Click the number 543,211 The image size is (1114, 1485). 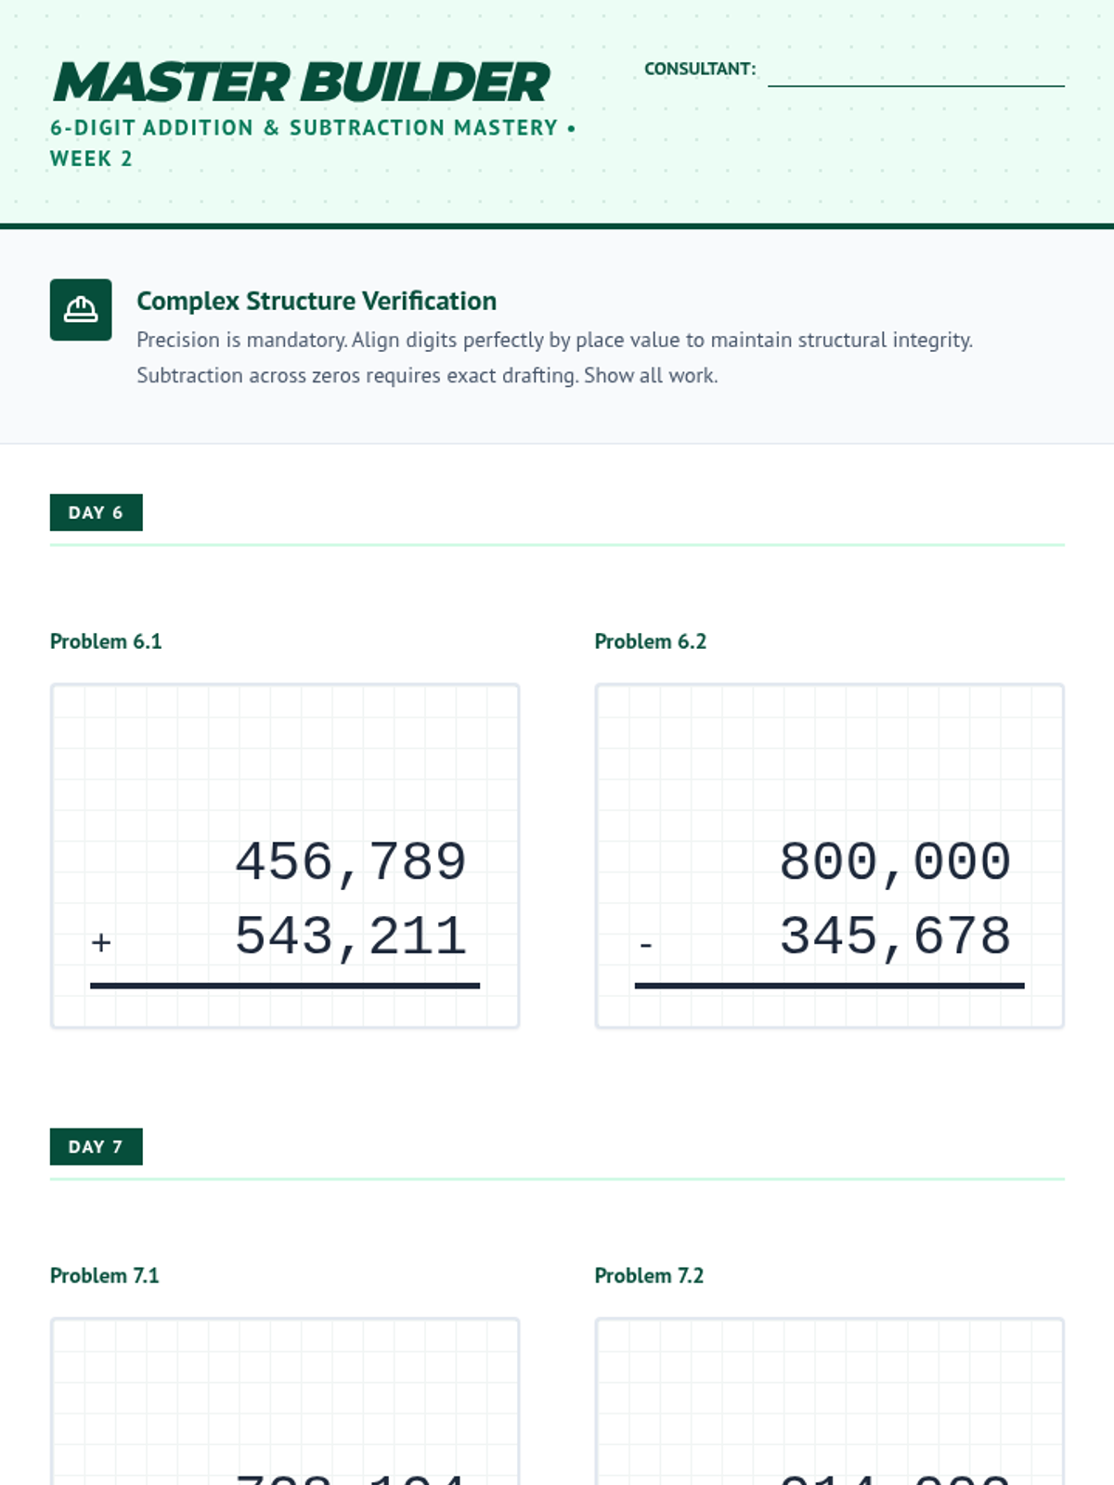point(350,936)
